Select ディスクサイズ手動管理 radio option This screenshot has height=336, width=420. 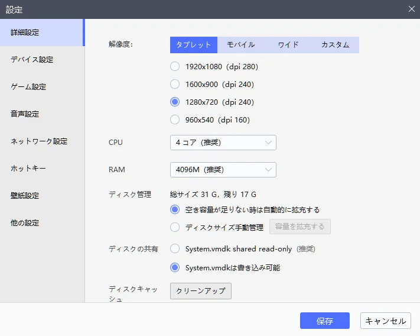pyautogui.click(x=175, y=227)
